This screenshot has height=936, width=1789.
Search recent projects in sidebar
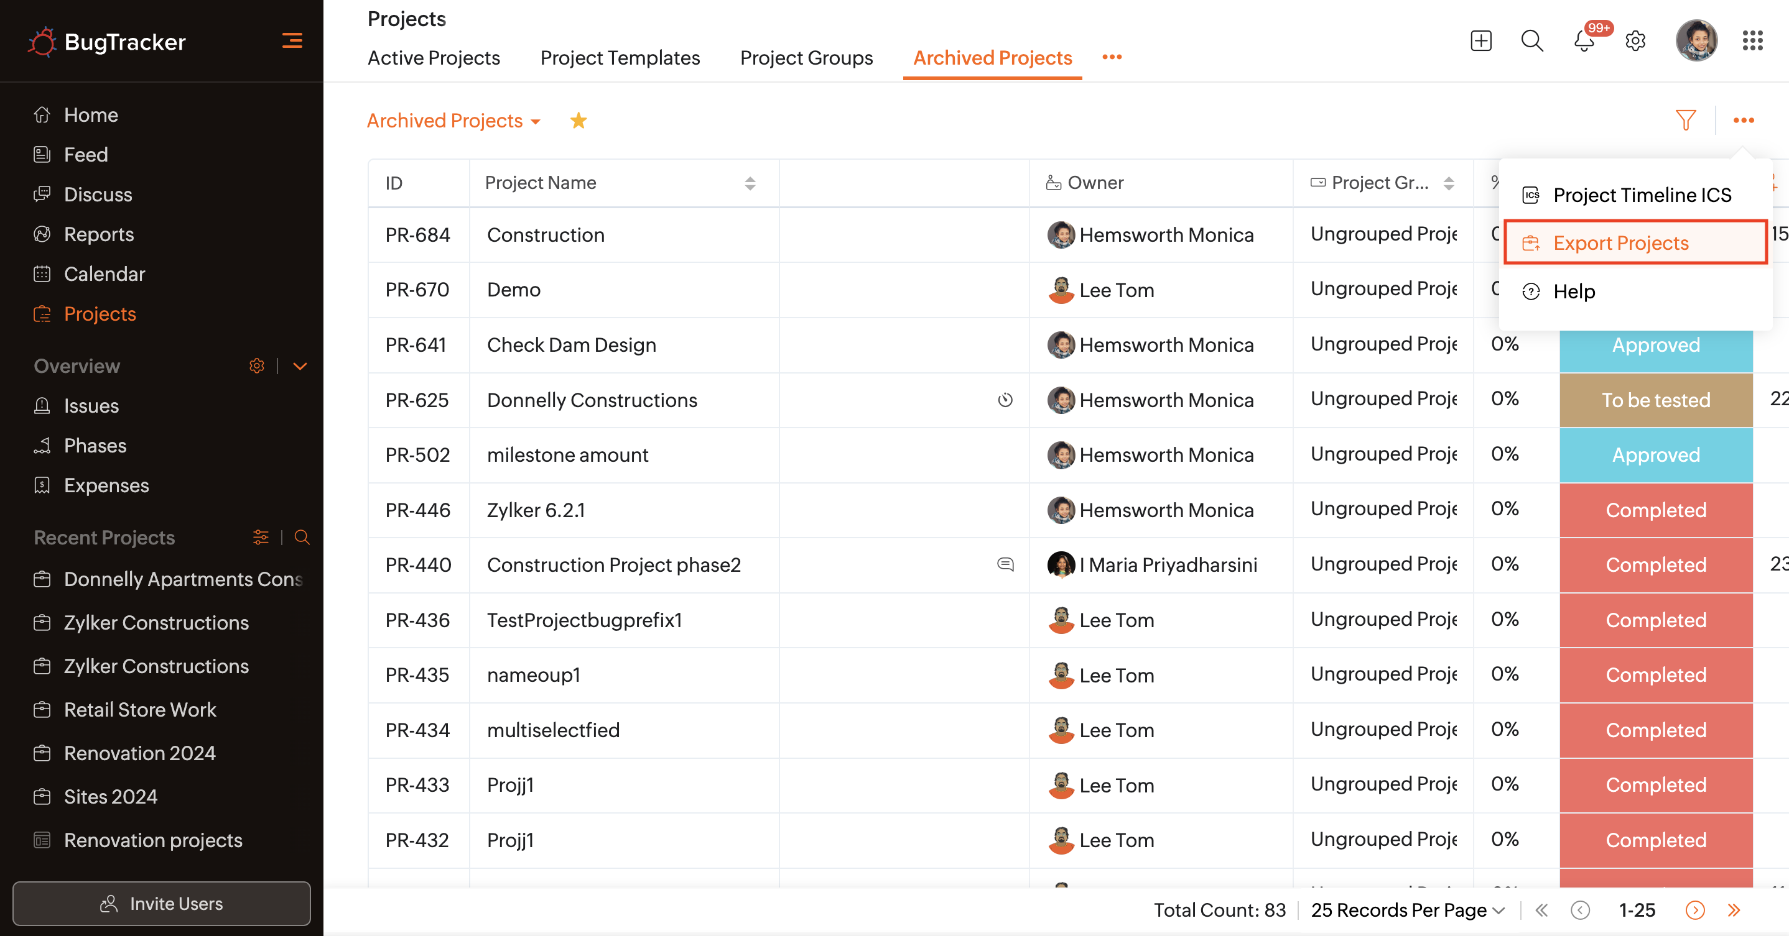302,537
